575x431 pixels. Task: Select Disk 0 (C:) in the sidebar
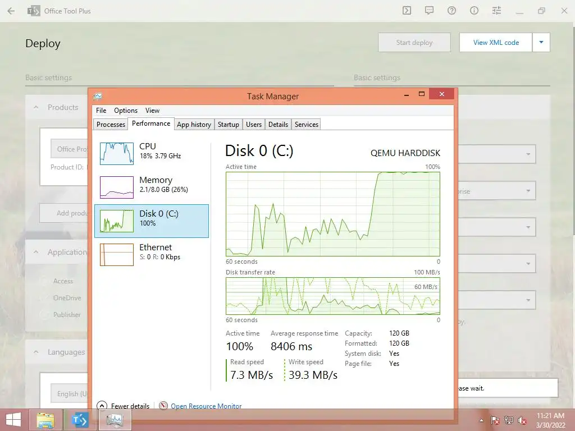click(152, 221)
